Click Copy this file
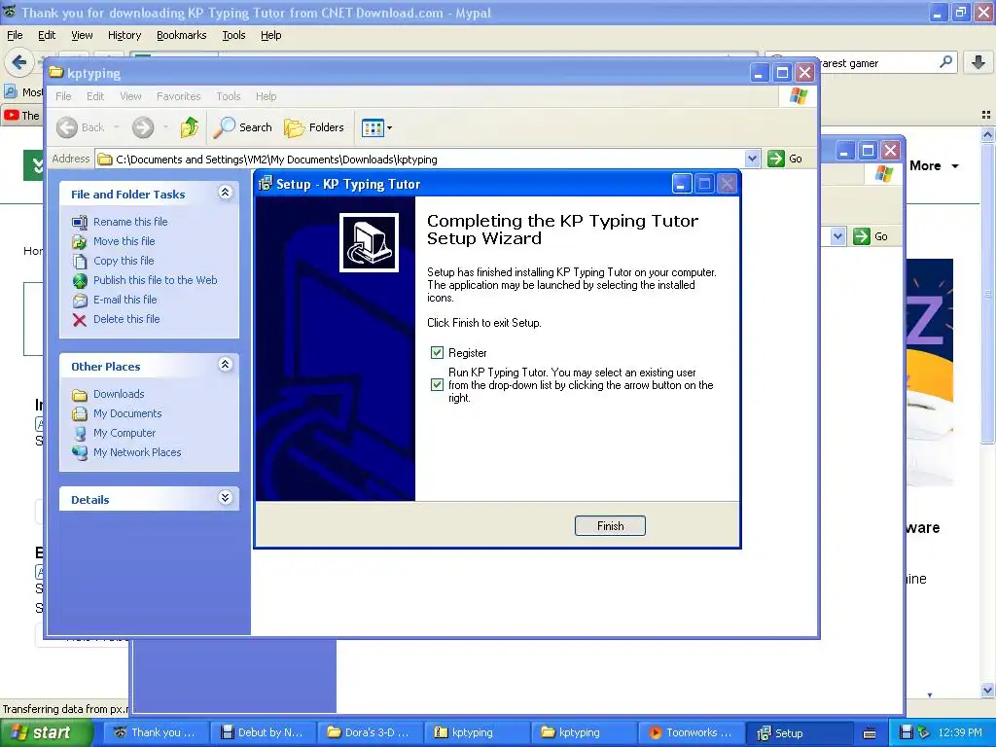The height and width of the screenshot is (747, 996). pos(124,261)
